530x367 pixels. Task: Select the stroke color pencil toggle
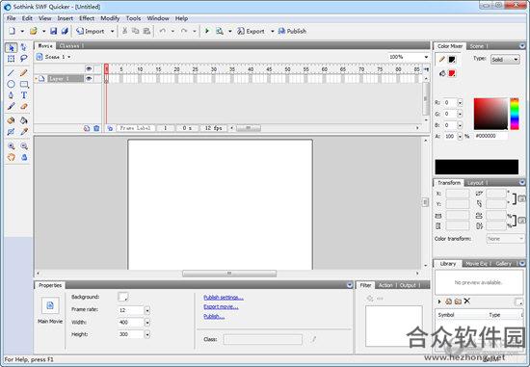(x=441, y=60)
